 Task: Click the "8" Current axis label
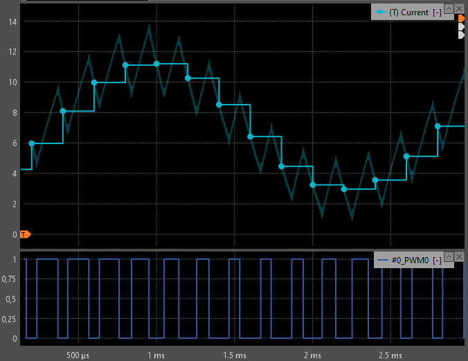[x=15, y=113]
